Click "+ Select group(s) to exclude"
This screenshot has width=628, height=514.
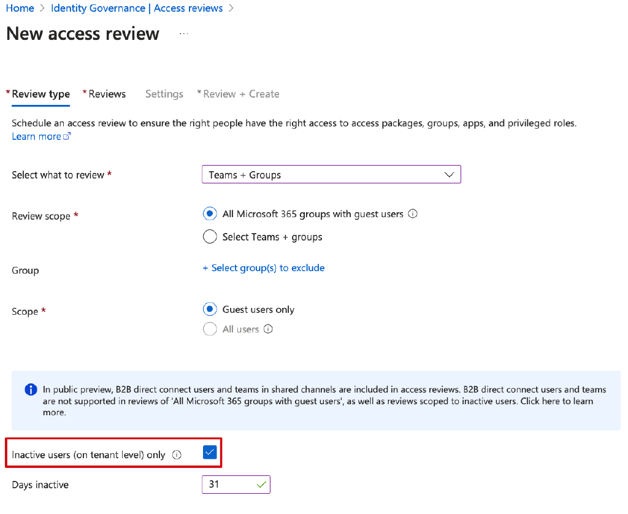pyautogui.click(x=263, y=267)
